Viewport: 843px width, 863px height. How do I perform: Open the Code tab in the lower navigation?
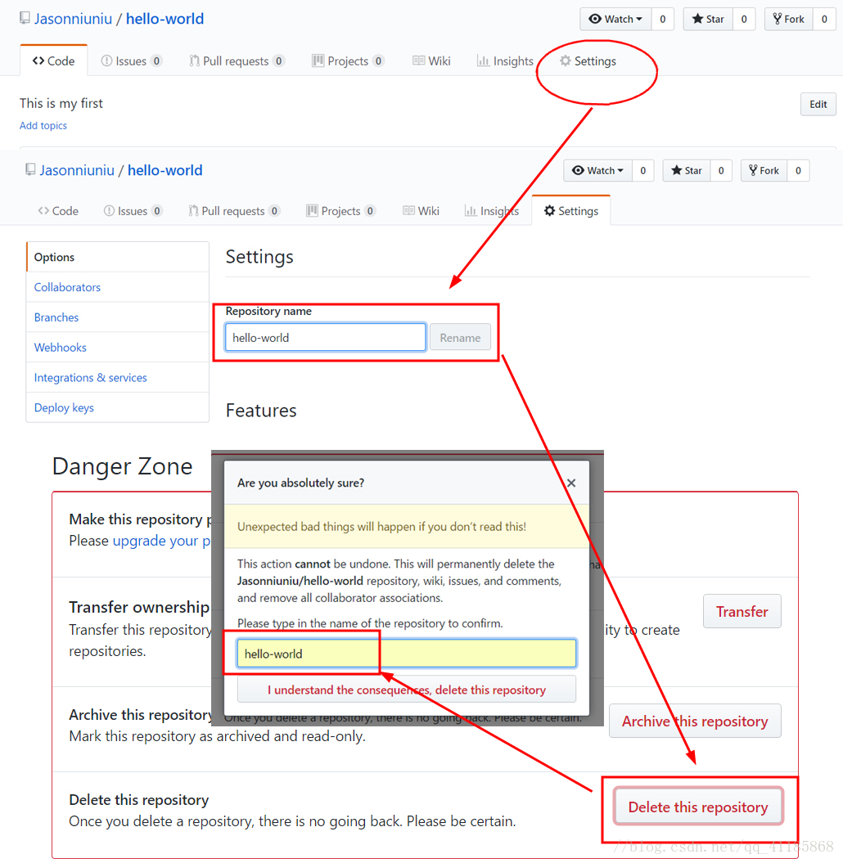pyautogui.click(x=58, y=211)
